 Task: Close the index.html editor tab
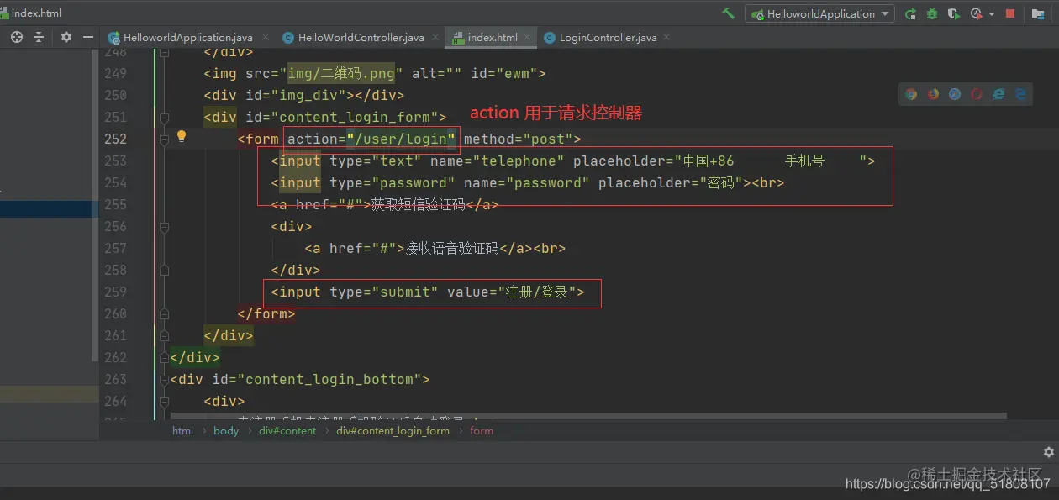(529, 37)
